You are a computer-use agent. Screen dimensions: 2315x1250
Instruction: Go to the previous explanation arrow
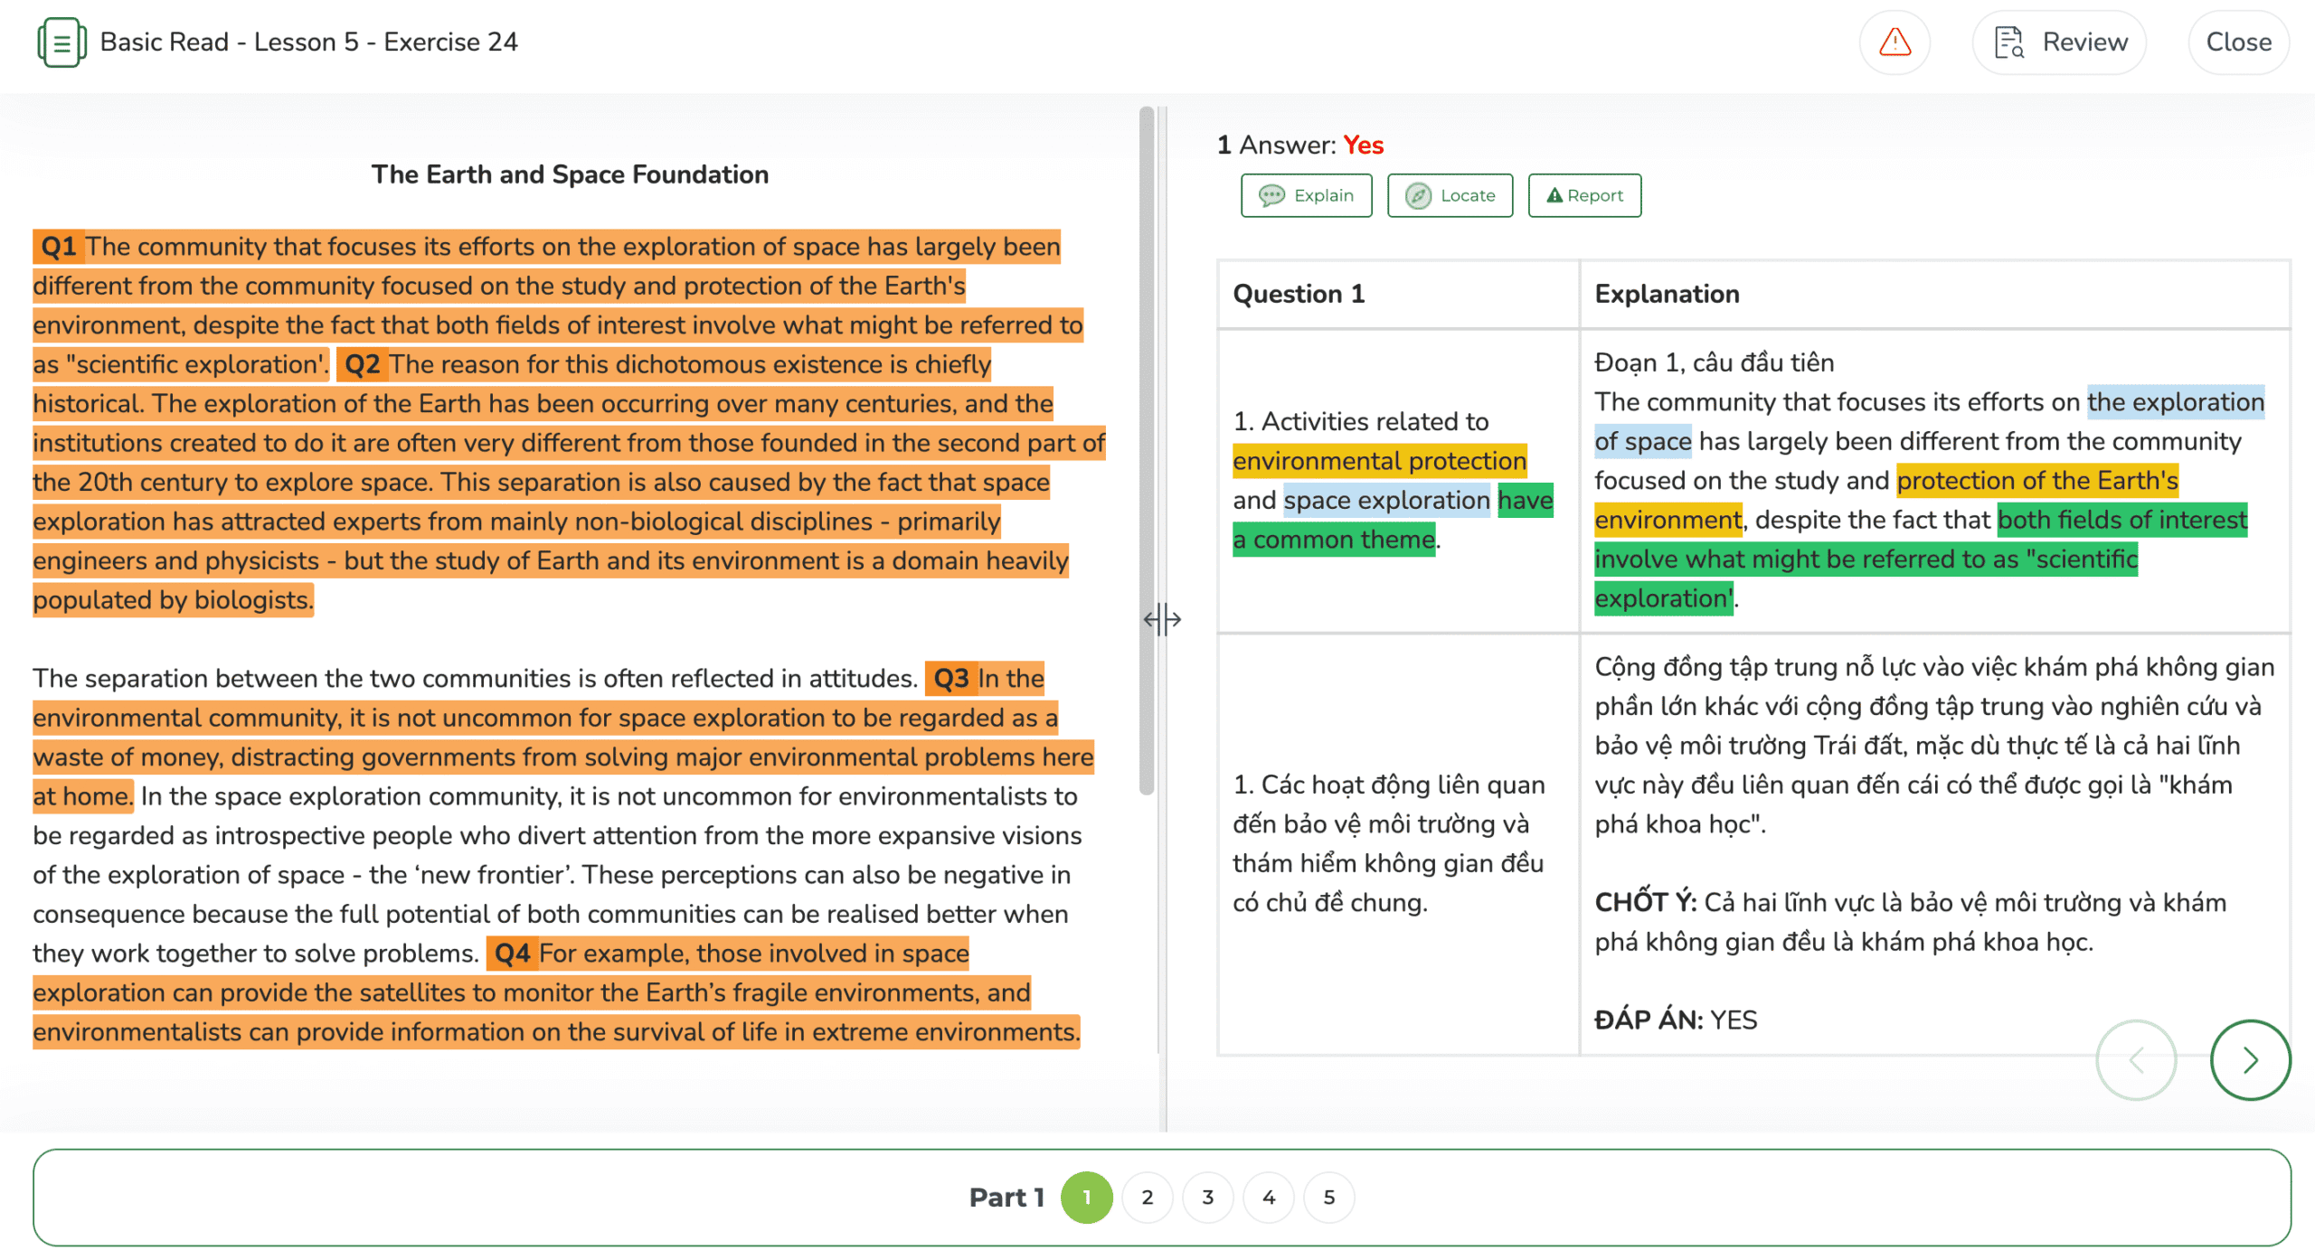(x=2136, y=1059)
